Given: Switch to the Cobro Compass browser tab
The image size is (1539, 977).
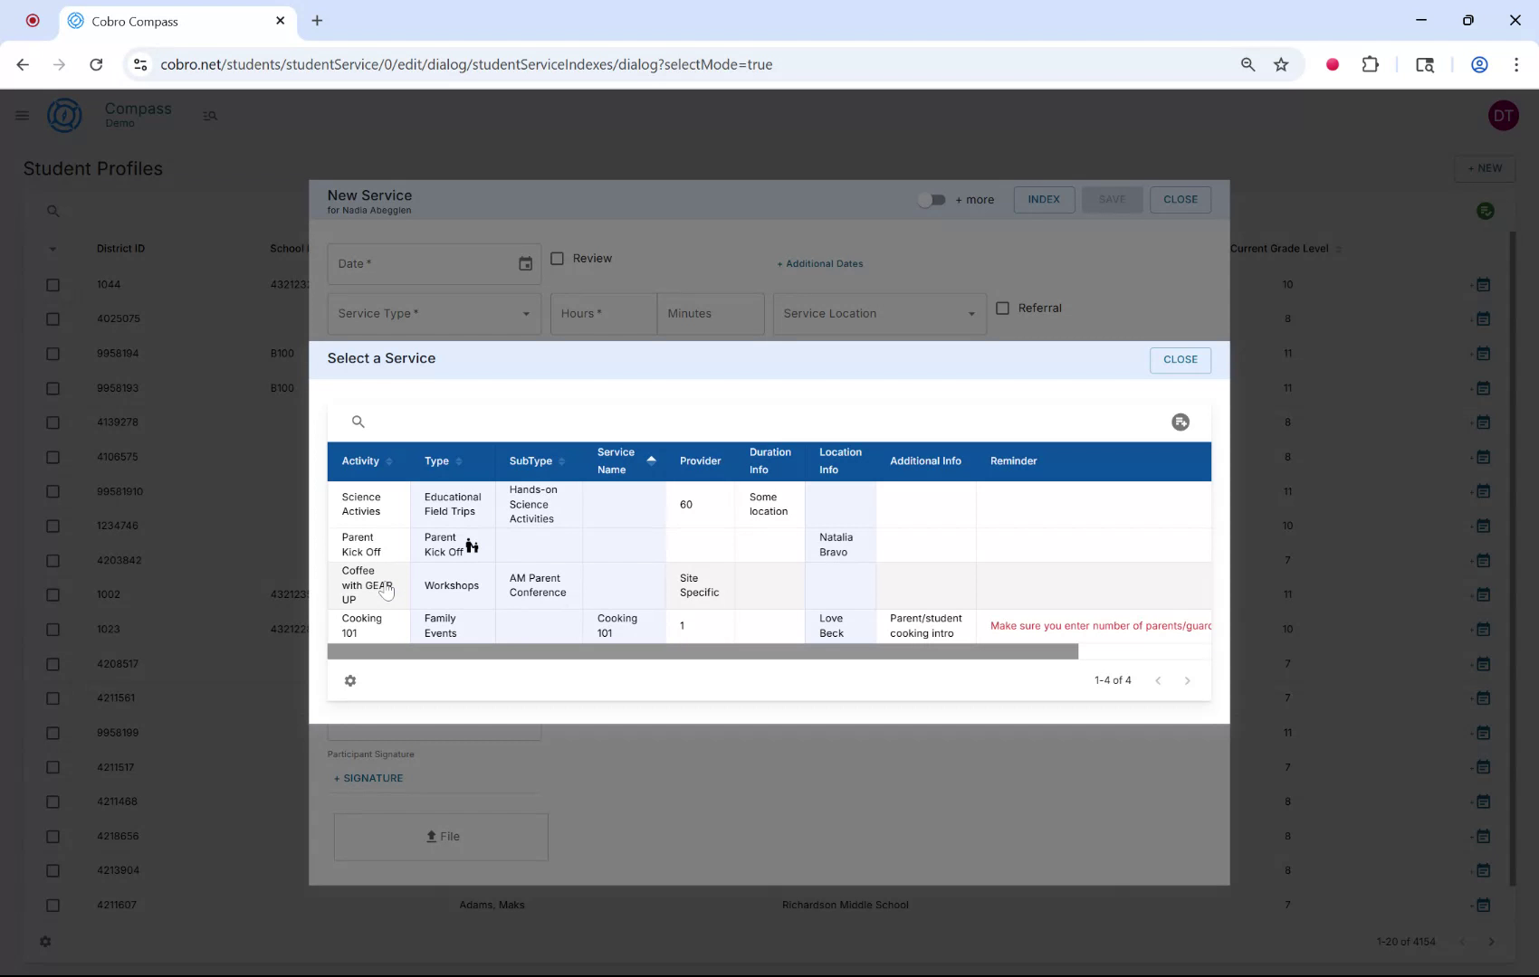Looking at the screenshot, I should coord(136,21).
